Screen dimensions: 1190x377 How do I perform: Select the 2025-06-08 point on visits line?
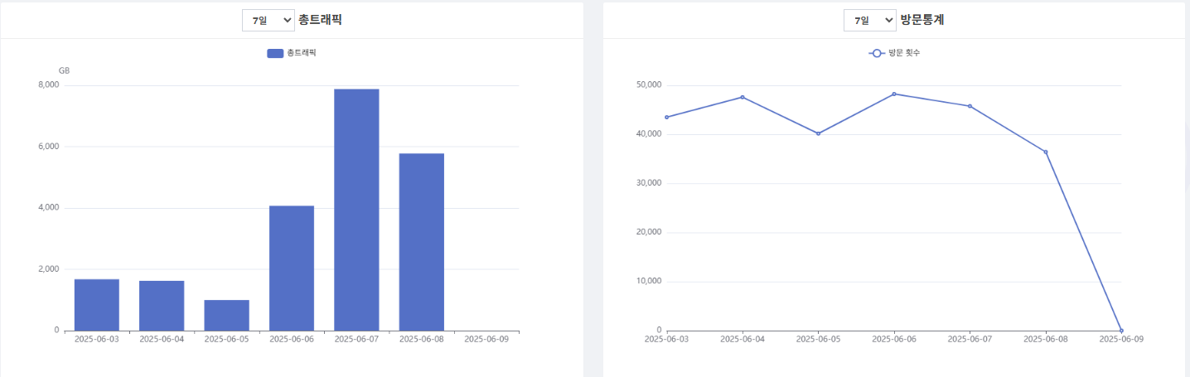[1046, 152]
